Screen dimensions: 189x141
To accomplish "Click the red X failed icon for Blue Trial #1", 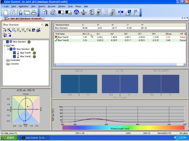I will 56,37.
